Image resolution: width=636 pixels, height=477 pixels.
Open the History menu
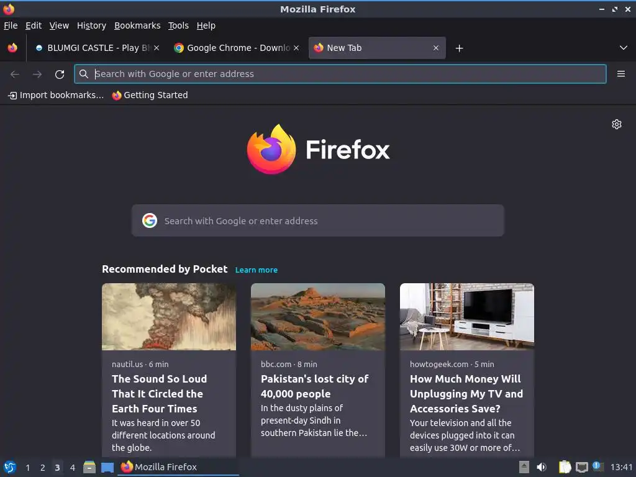pos(91,25)
